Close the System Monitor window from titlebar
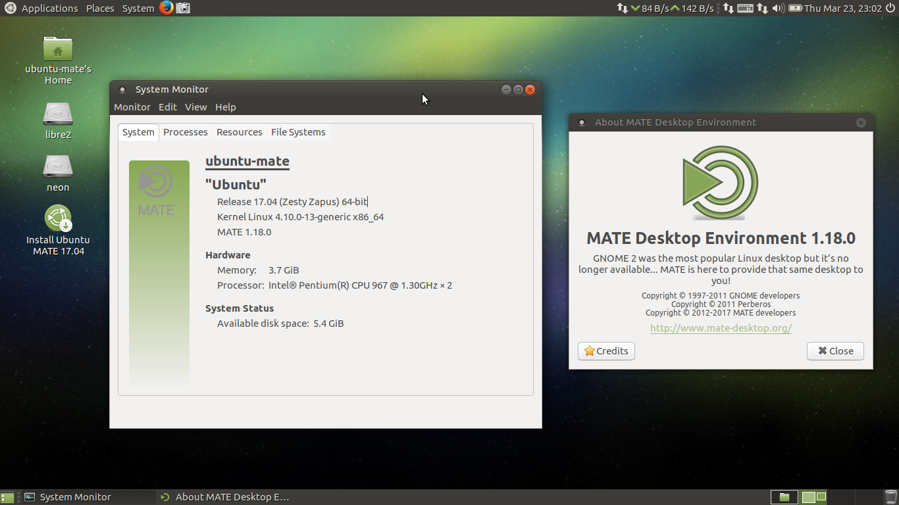 pos(530,89)
